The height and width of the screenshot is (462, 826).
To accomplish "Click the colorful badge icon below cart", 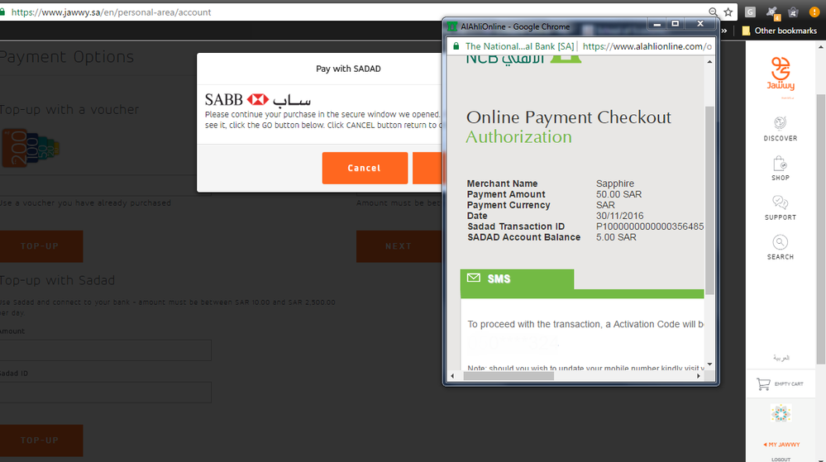I will point(781,414).
